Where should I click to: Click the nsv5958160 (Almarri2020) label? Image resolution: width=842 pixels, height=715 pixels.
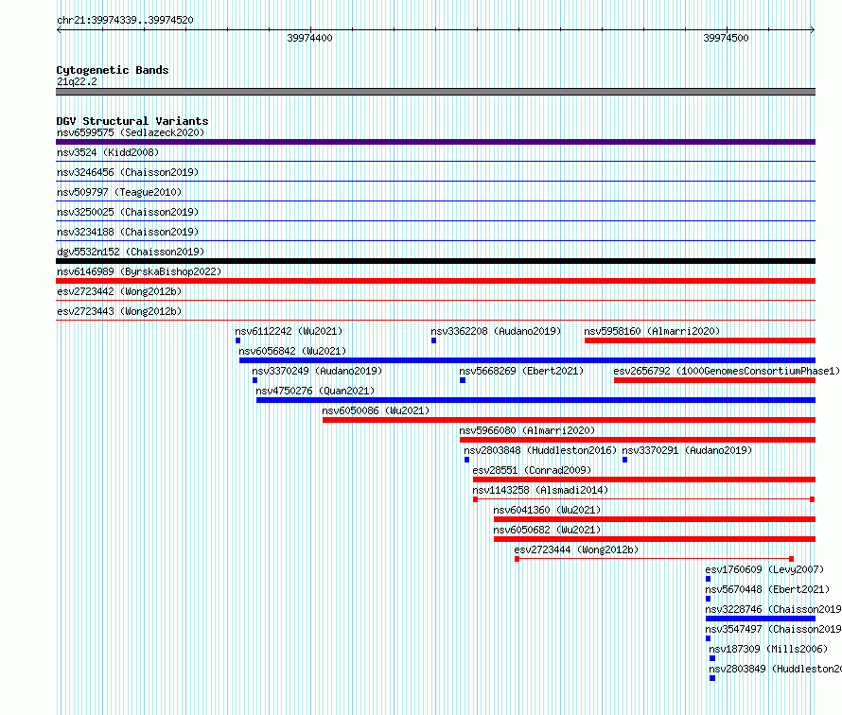click(x=652, y=331)
